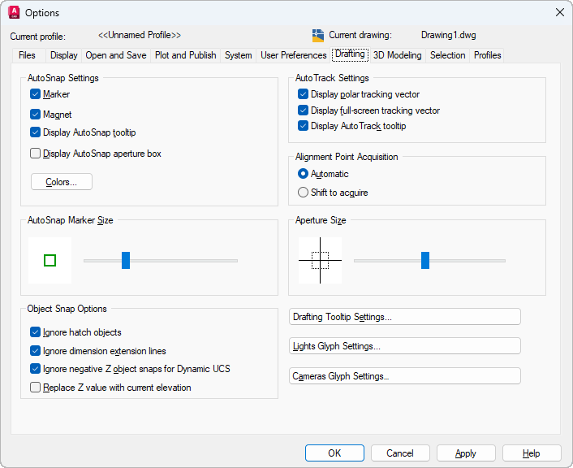
Task: Enable Display AutoSnap aperture box
Action: coord(36,154)
